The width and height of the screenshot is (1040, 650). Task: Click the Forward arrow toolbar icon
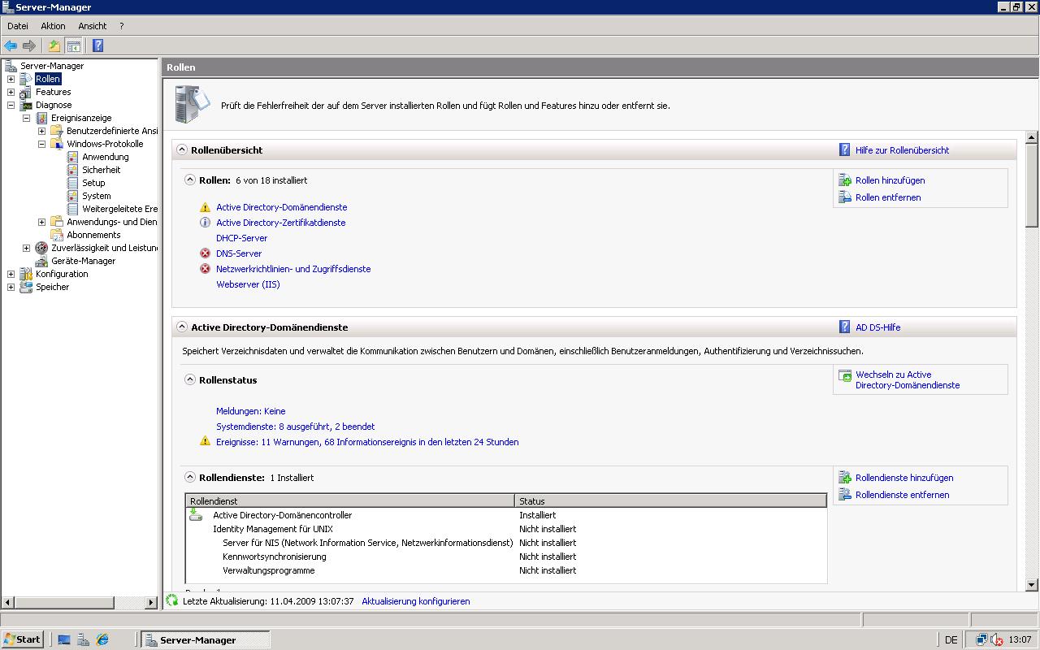coord(29,45)
